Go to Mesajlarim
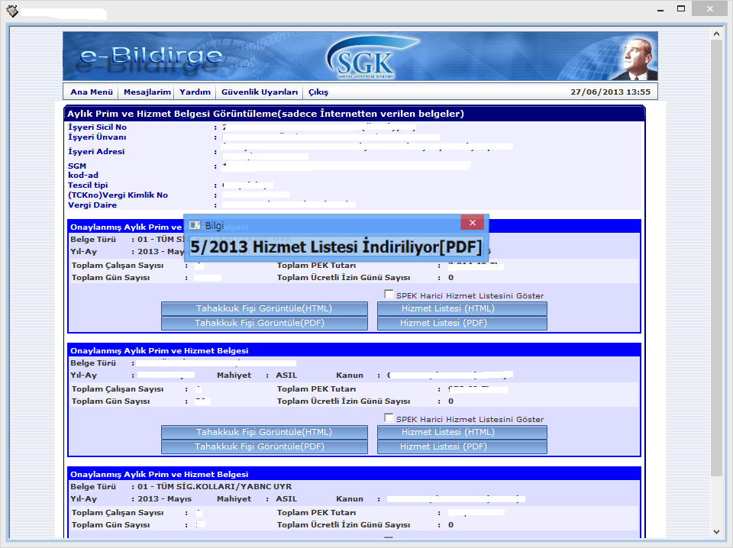Screen dimensions: 733x548 click(x=147, y=92)
